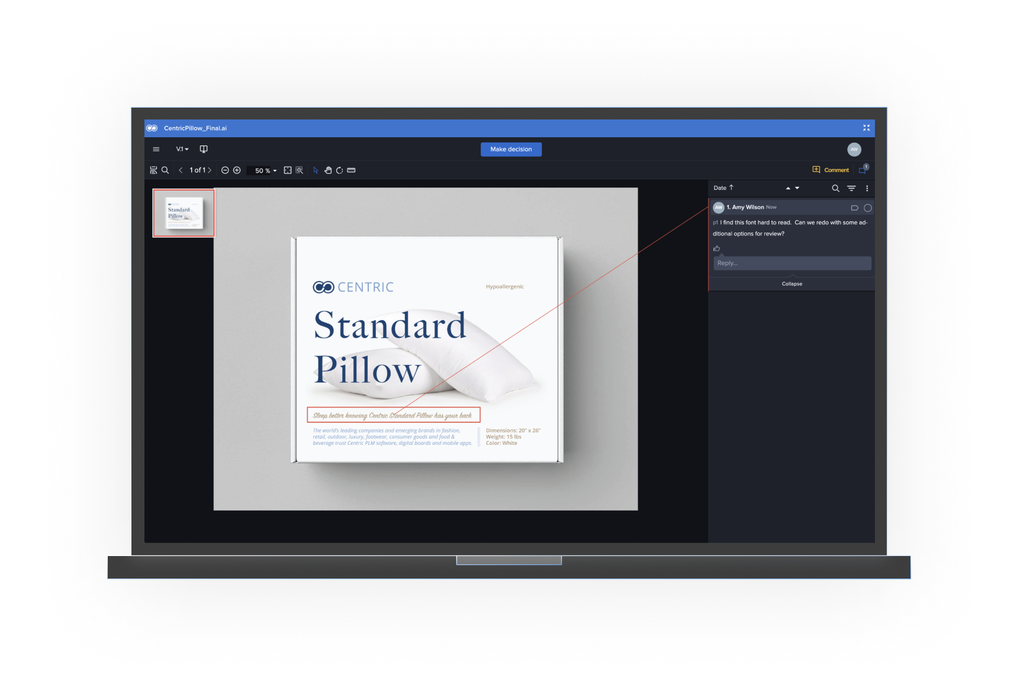Click the Make decision button

(x=511, y=149)
